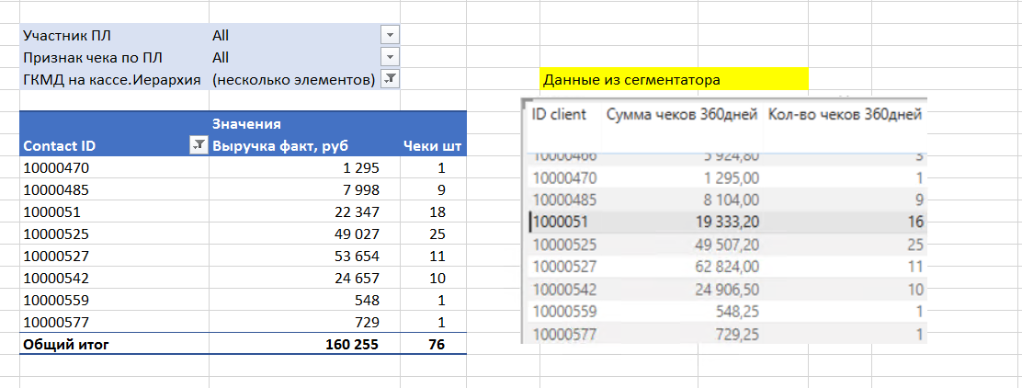Click the Contact ID filter icon
1022x388 pixels.
(x=197, y=145)
